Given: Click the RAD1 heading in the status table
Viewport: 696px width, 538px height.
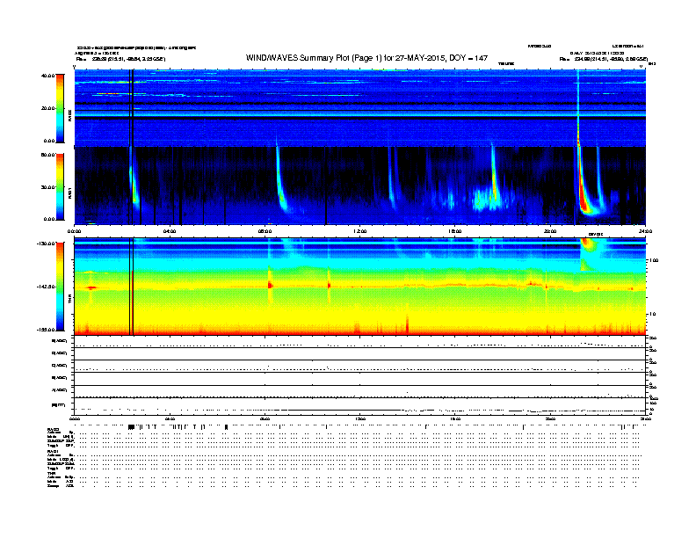Looking at the screenshot, I should (x=54, y=451).
